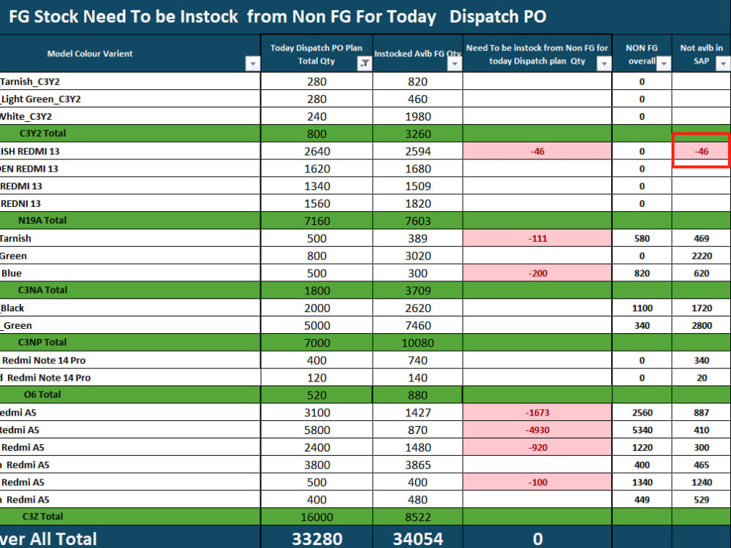Open the Today Dispatch PO Plan filter
The height and width of the screenshot is (548, 731).
[x=364, y=64]
